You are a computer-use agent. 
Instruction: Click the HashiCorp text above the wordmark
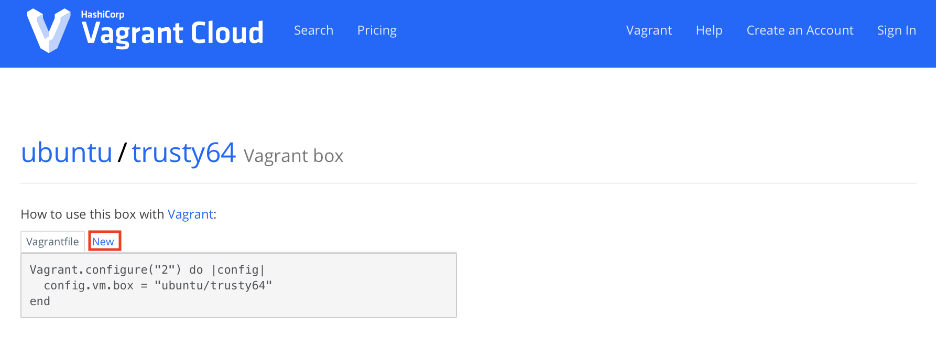pos(103,14)
